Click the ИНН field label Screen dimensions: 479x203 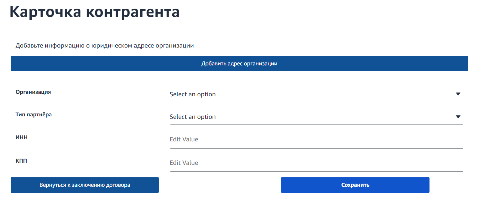click(x=22, y=137)
